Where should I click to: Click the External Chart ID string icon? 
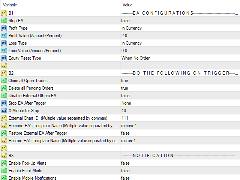4,118
